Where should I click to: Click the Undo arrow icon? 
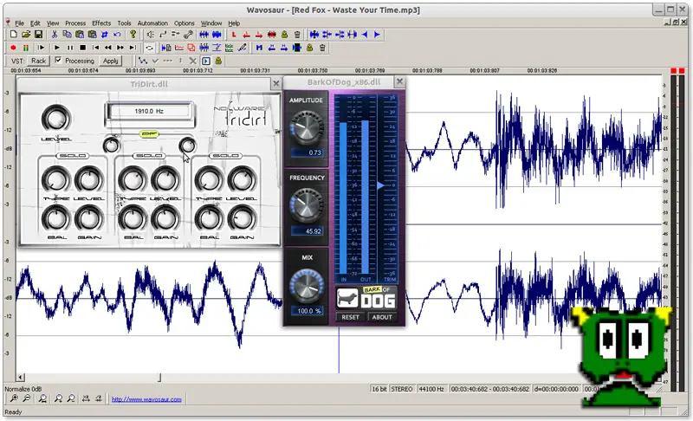tap(116, 35)
